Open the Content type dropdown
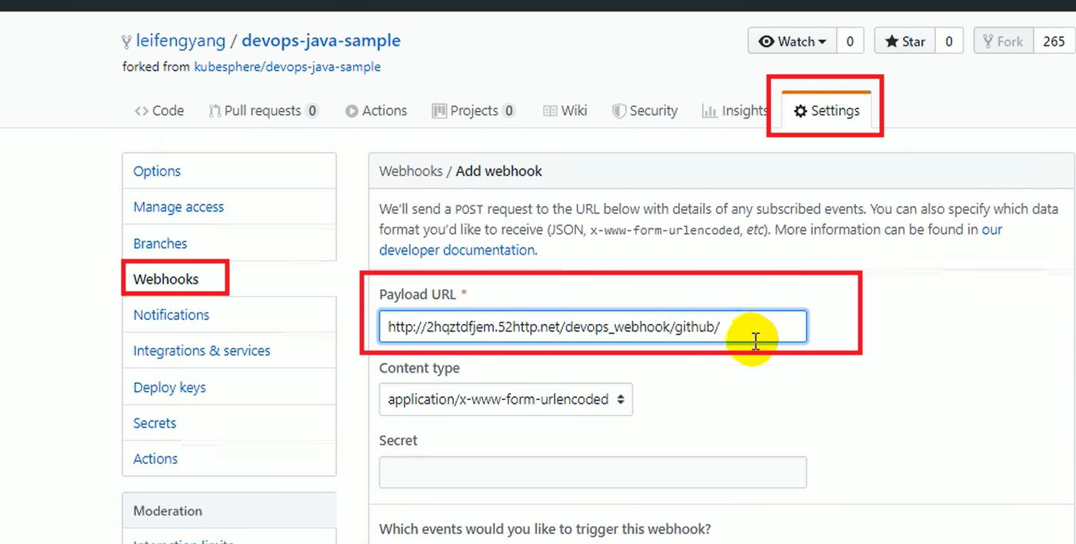The width and height of the screenshot is (1076, 544). click(506, 399)
